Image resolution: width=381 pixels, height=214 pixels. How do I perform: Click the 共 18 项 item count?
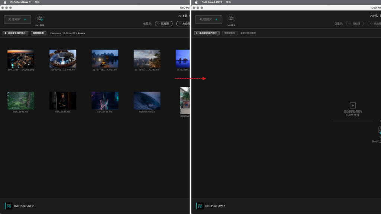click(183, 16)
